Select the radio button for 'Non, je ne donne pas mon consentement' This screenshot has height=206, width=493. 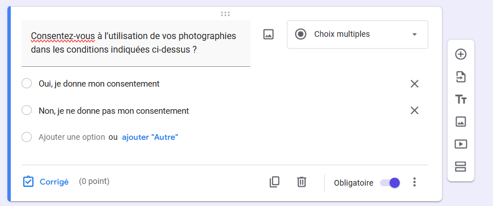coord(27,110)
